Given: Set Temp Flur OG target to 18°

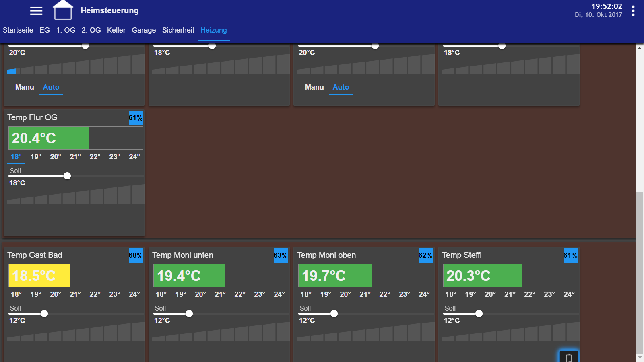Looking at the screenshot, I should pos(16,157).
